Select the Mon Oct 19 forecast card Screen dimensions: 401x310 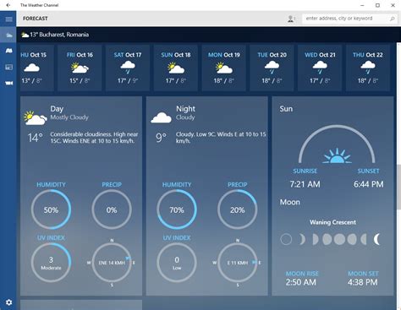point(224,68)
